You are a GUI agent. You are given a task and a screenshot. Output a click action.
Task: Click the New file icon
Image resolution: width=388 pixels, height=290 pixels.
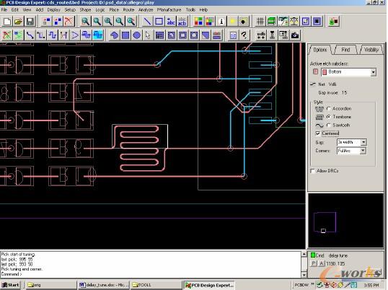click(x=7, y=22)
